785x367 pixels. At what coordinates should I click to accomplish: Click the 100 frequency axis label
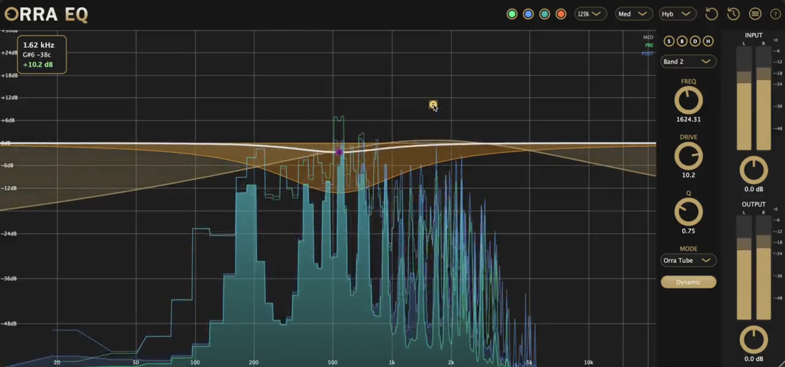click(195, 362)
